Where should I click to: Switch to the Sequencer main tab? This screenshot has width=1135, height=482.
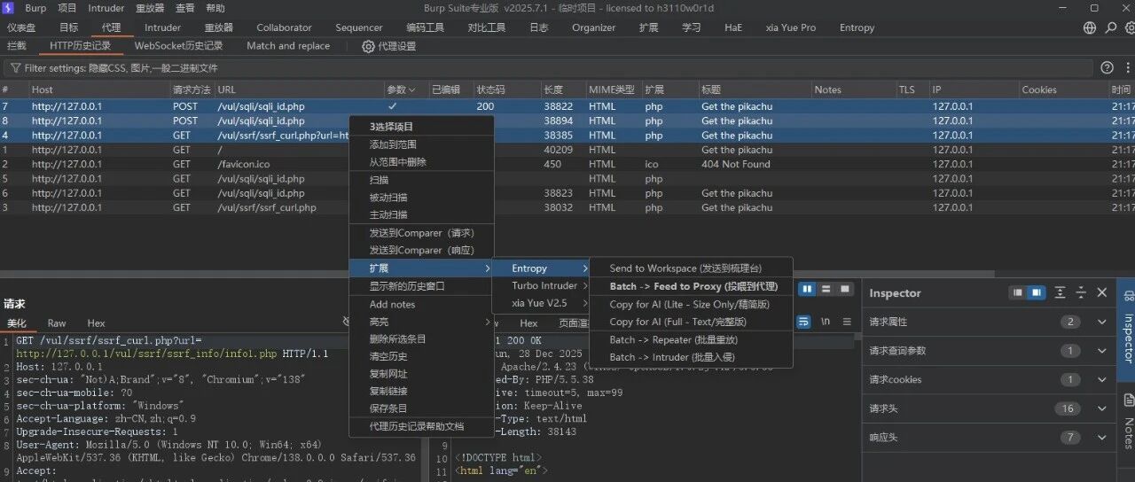click(359, 27)
